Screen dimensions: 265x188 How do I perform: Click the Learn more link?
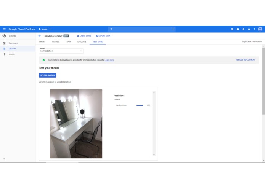pyautogui.click(x=109, y=60)
